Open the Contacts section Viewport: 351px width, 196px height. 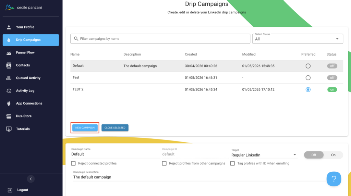23,65
